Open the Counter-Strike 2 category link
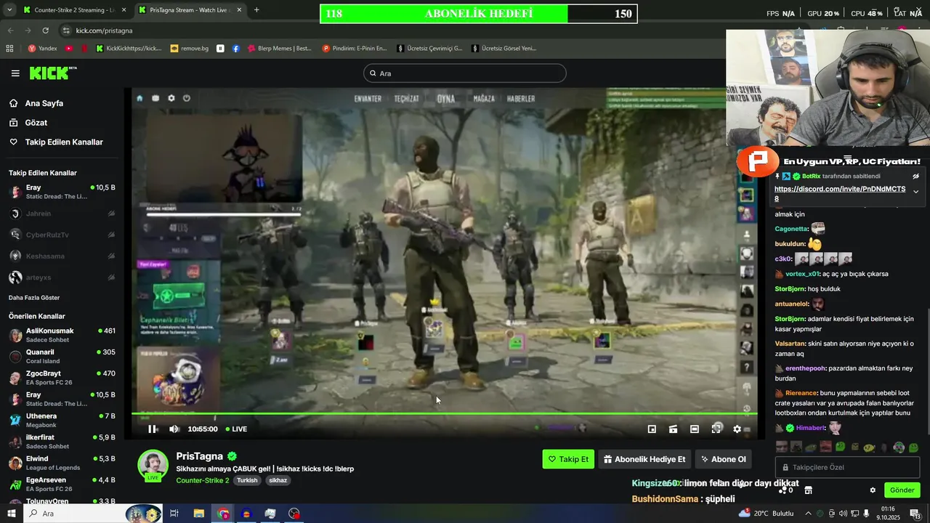 point(203,480)
